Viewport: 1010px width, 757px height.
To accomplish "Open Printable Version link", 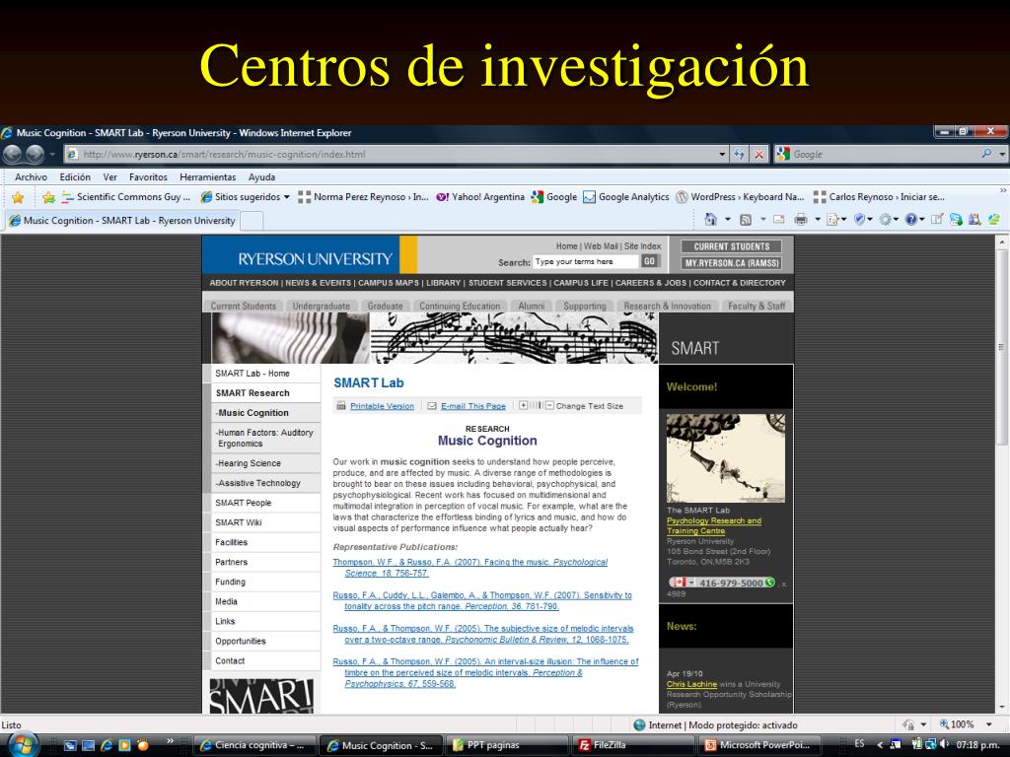I will click(382, 406).
